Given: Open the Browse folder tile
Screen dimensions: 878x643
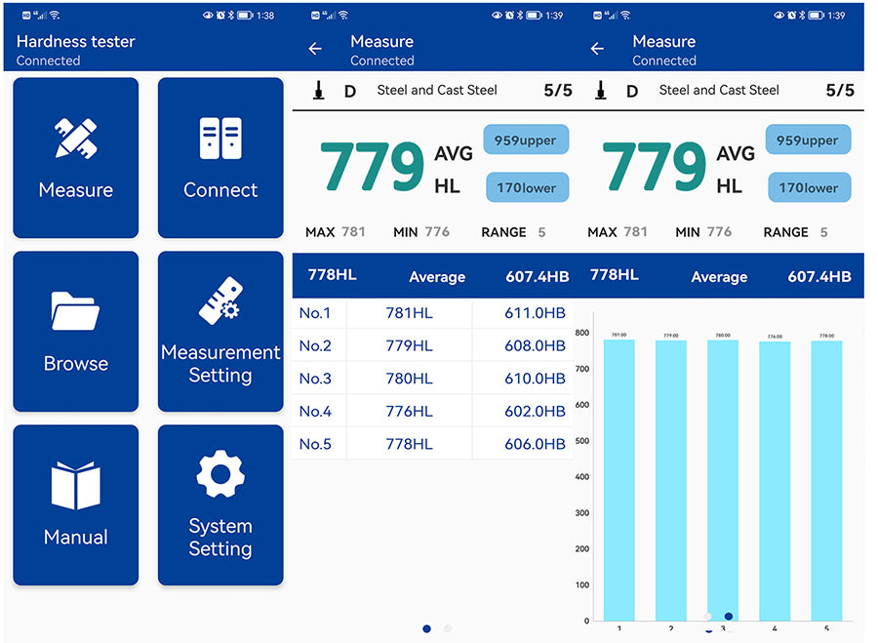Looking at the screenshot, I should pyautogui.click(x=76, y=332).
